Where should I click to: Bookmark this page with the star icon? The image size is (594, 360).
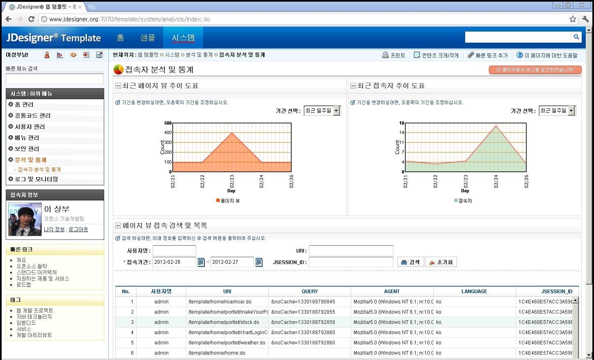coord(573,19)
